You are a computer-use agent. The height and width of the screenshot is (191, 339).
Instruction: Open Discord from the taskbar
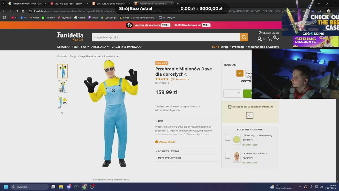click(x=69, y=187)
